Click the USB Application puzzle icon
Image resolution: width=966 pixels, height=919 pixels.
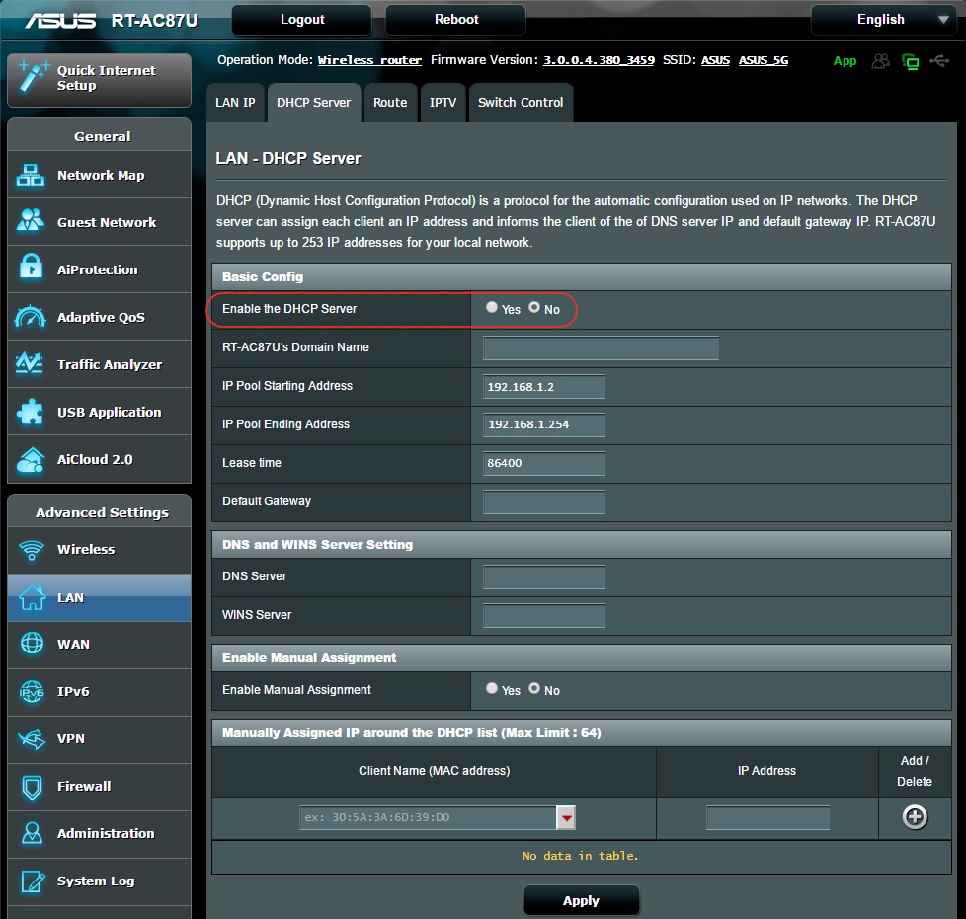(x=31, y=412)
